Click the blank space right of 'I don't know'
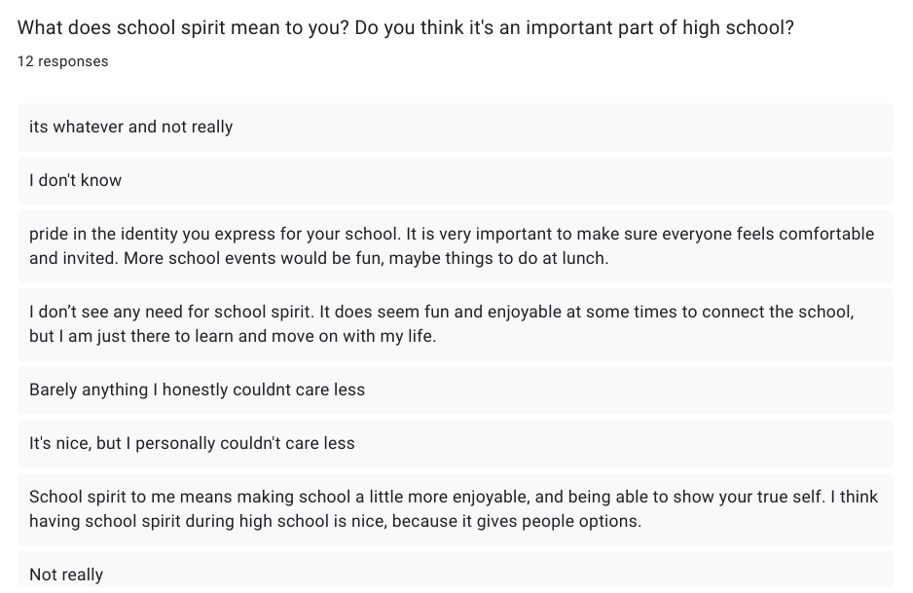Screen dimensions: 913x593 506,180
